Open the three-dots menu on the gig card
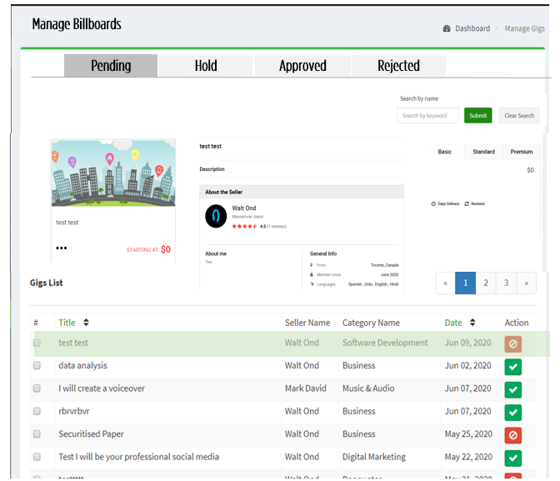This screenshot has height=481, width=560. [61, 248]
